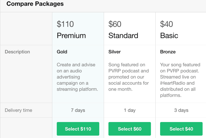Click the $40 price heading
206x138 pixels.
click(166, 24)
